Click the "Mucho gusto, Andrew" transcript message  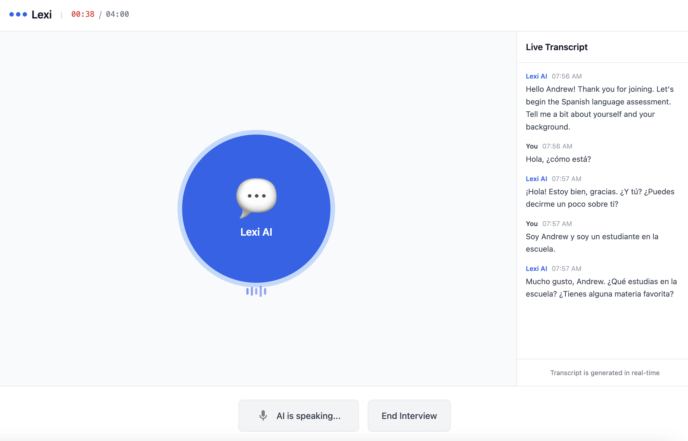point(601,287)
